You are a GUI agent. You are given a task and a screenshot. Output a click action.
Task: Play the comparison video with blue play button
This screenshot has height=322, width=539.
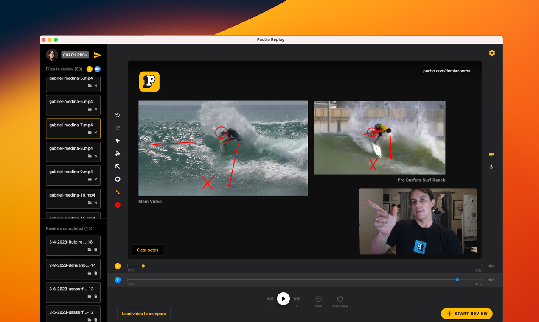pyautogui.click(x=118, y=280)
